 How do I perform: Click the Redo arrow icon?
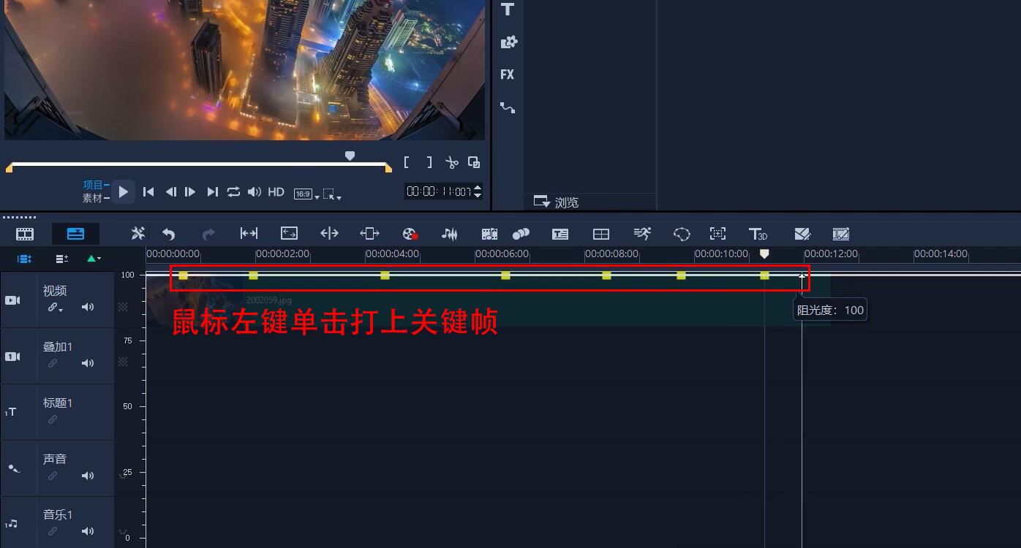point(208,233)
